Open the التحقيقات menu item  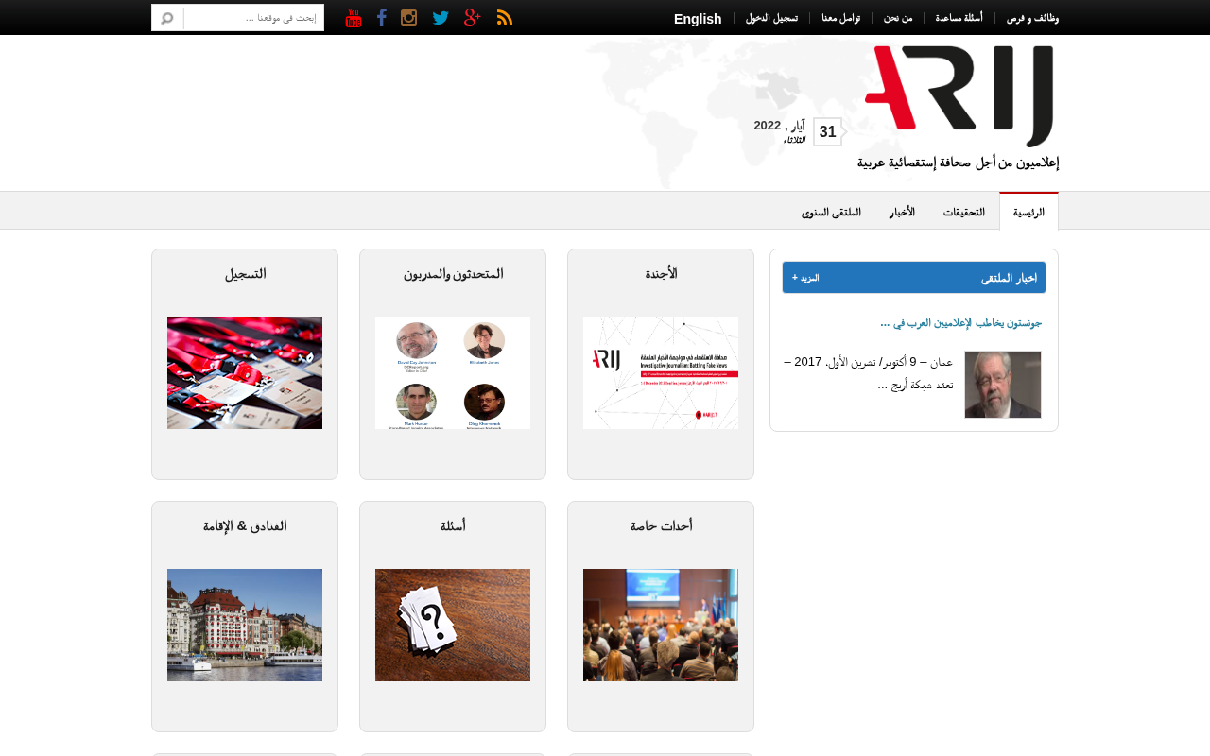click(x=963, y=212)
